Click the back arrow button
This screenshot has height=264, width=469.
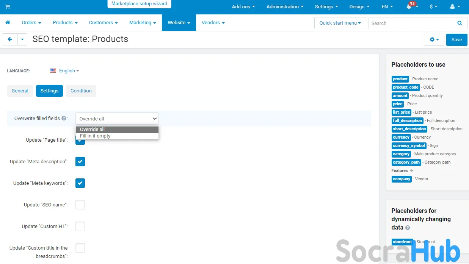10,39
